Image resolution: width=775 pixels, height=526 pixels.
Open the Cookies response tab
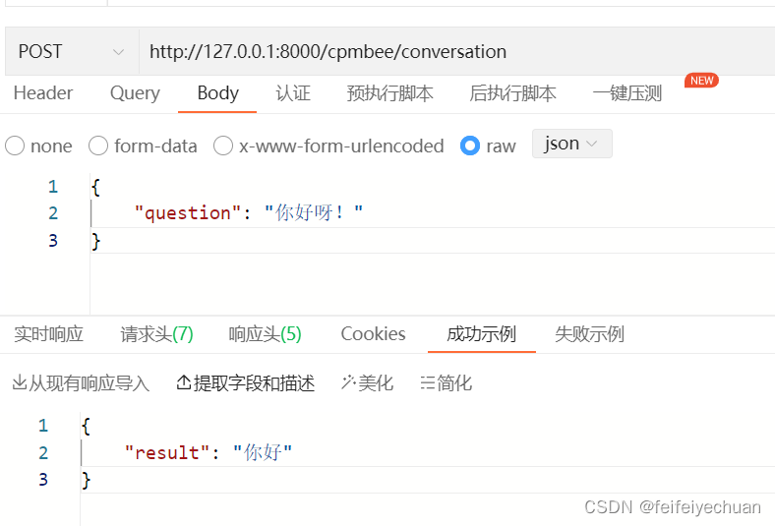point(373,334)
